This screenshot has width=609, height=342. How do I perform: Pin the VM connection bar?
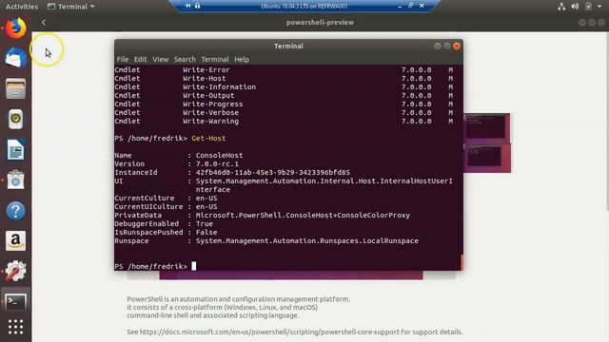pyautogui.click(x=188, y=6)
